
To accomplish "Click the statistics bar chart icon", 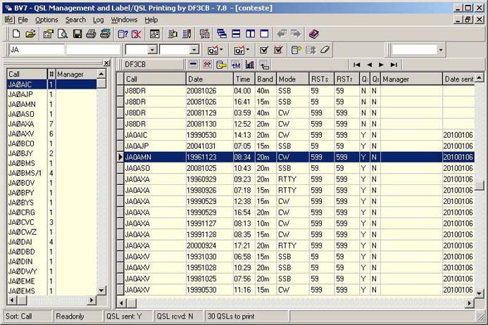I will (249, 65).
